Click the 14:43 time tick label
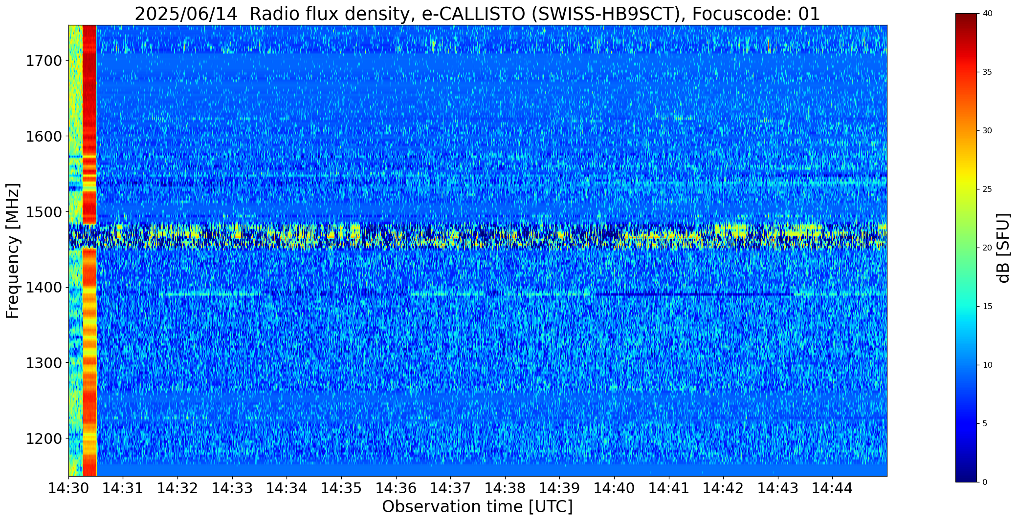1018x521 pixels. pyautogui.click(x=778, y=488)
